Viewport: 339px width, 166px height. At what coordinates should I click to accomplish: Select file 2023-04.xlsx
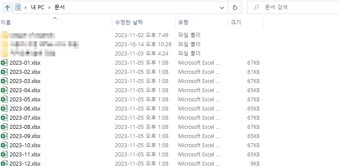(x=25, y=90)
